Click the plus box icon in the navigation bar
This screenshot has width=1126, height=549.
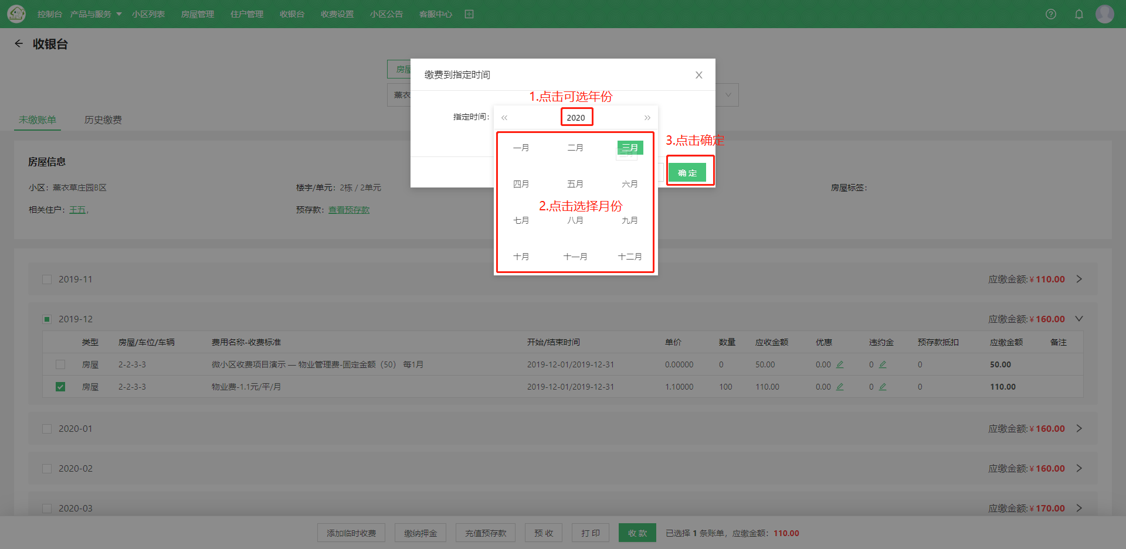pyautogui.click(x=469, y=14)
